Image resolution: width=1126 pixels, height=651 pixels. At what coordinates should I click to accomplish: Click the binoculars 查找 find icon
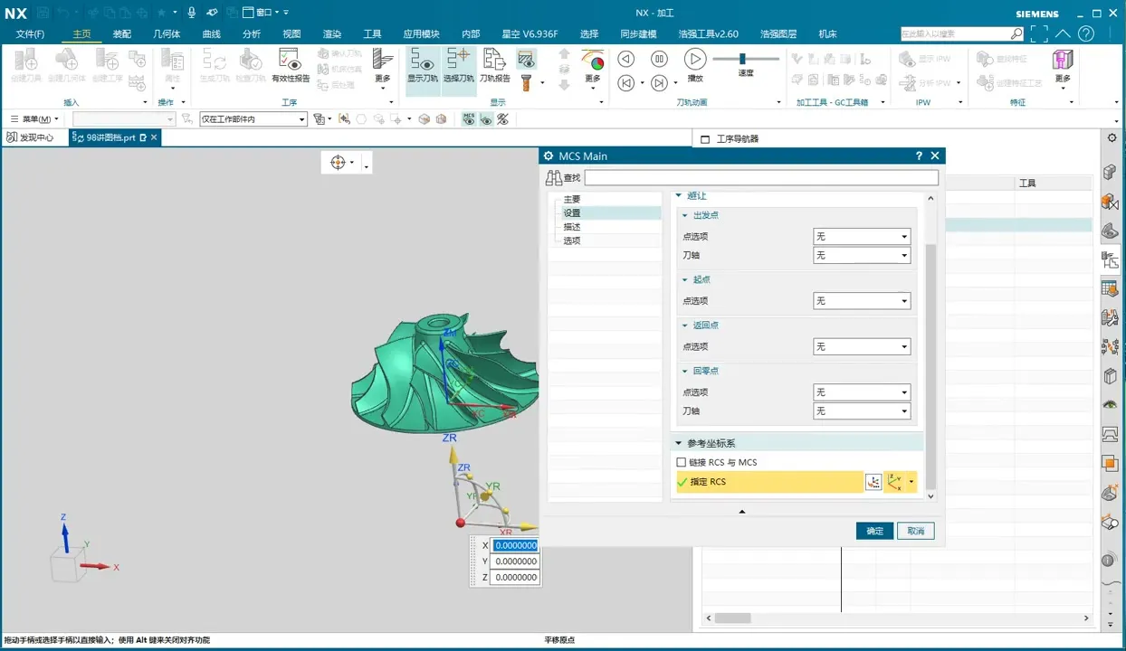(554, 178)
